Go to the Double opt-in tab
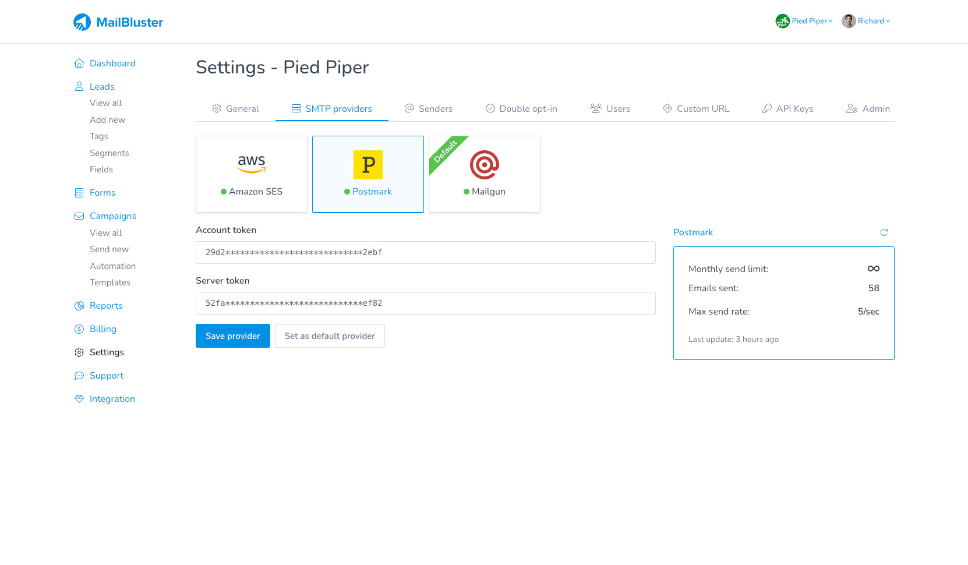Image resolution: width=968 pixels, height=565 pixels. [521, 108]
